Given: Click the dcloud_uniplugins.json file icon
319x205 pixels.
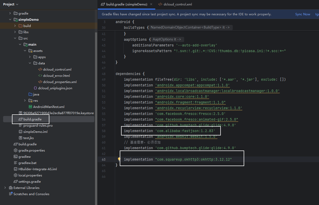Looking at the screenshot, I should 35,88.
